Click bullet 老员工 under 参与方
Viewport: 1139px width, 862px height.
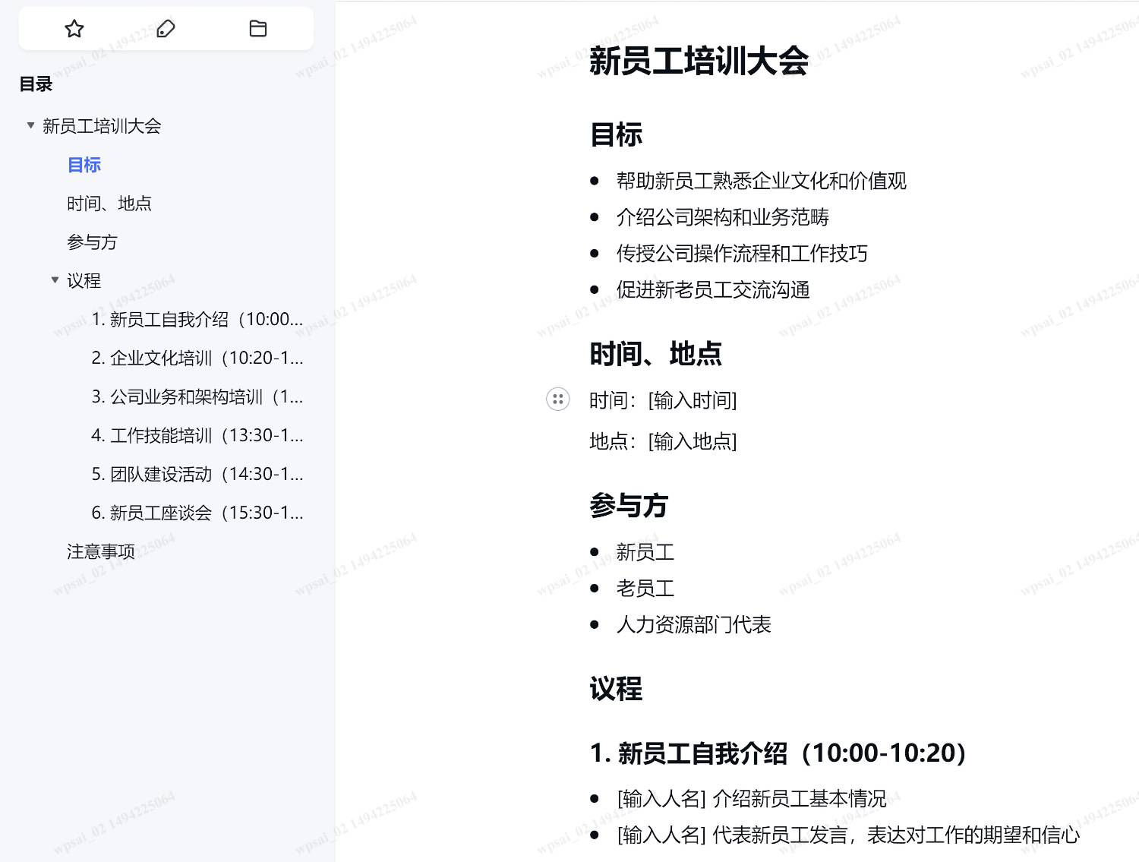coord(645,589)
